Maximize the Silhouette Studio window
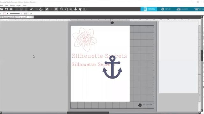 point(198,2)
